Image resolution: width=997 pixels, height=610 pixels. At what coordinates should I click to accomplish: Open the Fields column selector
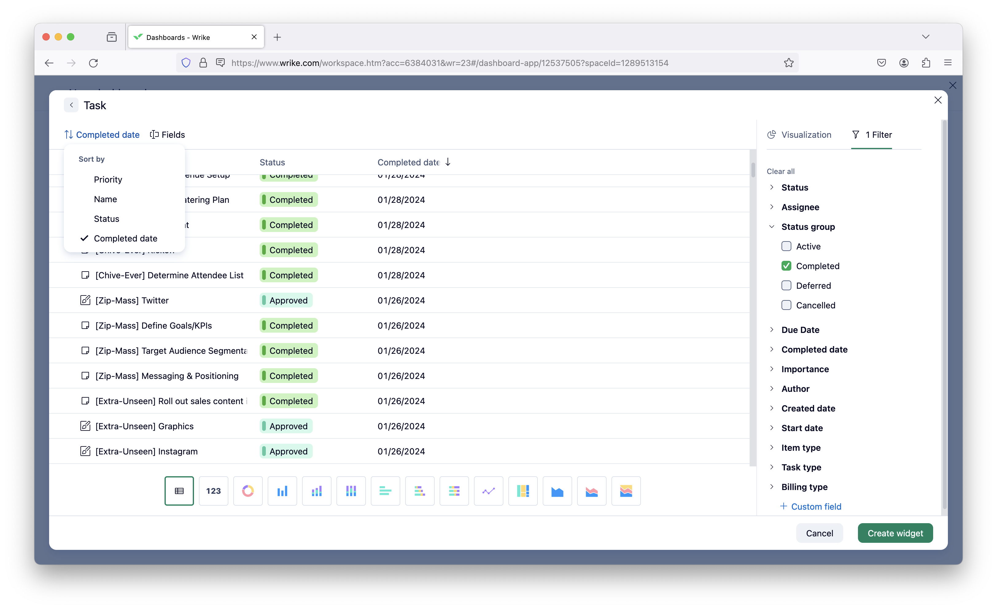[167, 135]
